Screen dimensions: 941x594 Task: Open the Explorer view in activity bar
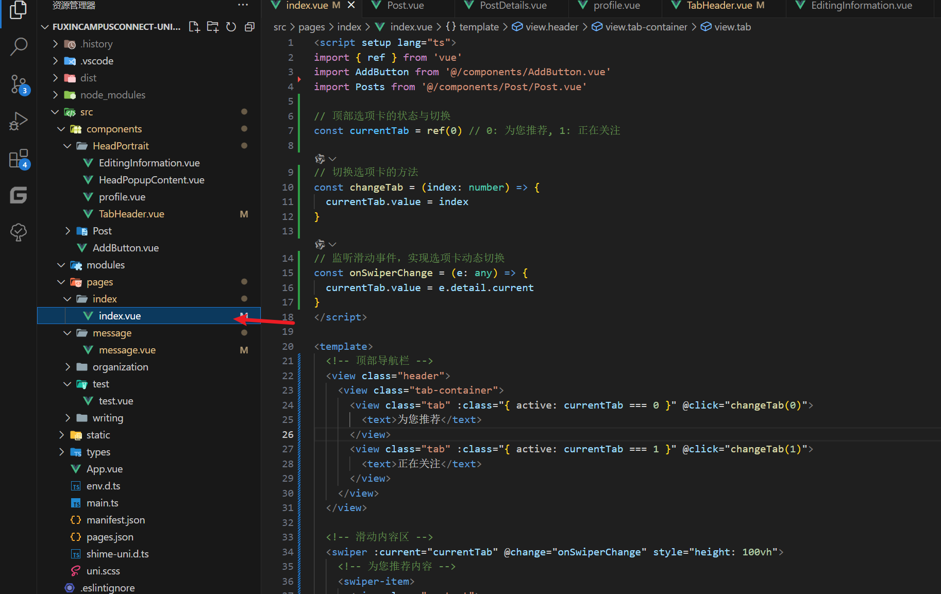tap(19, 10)
